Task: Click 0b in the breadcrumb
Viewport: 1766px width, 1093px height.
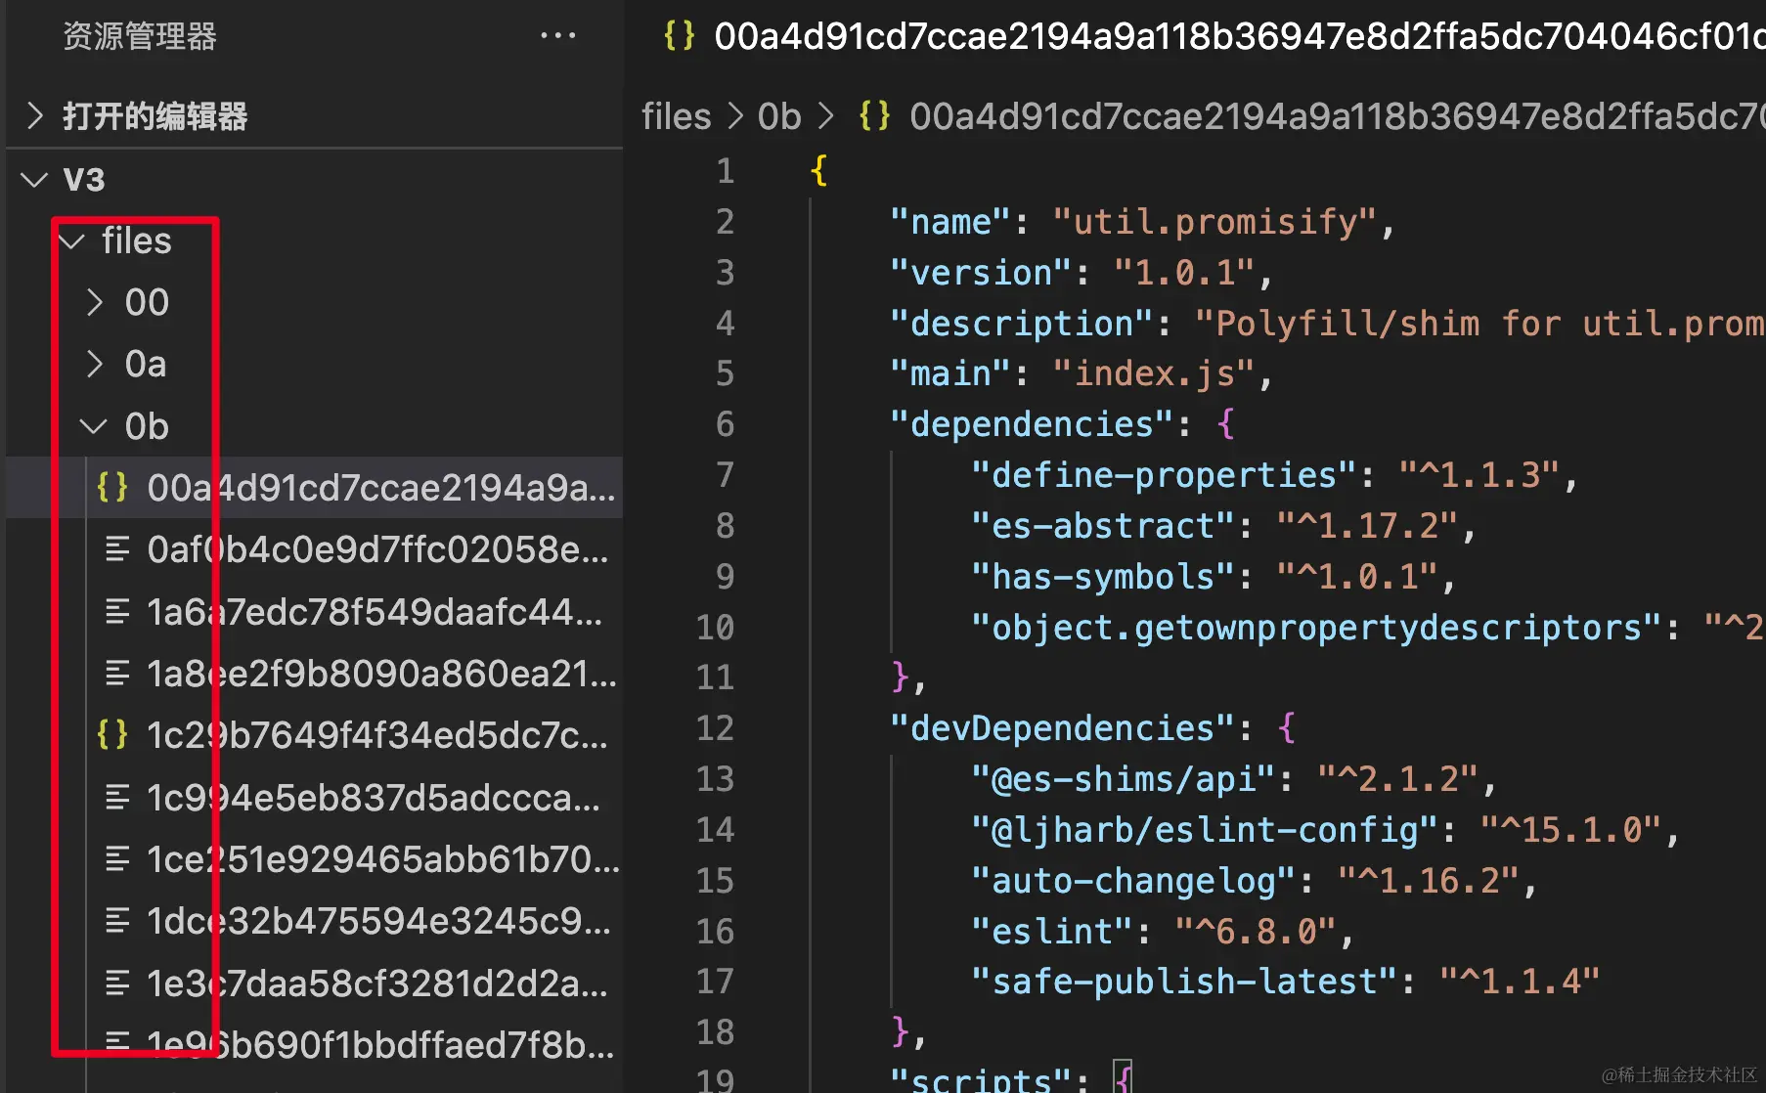Action: pos(779,116)
